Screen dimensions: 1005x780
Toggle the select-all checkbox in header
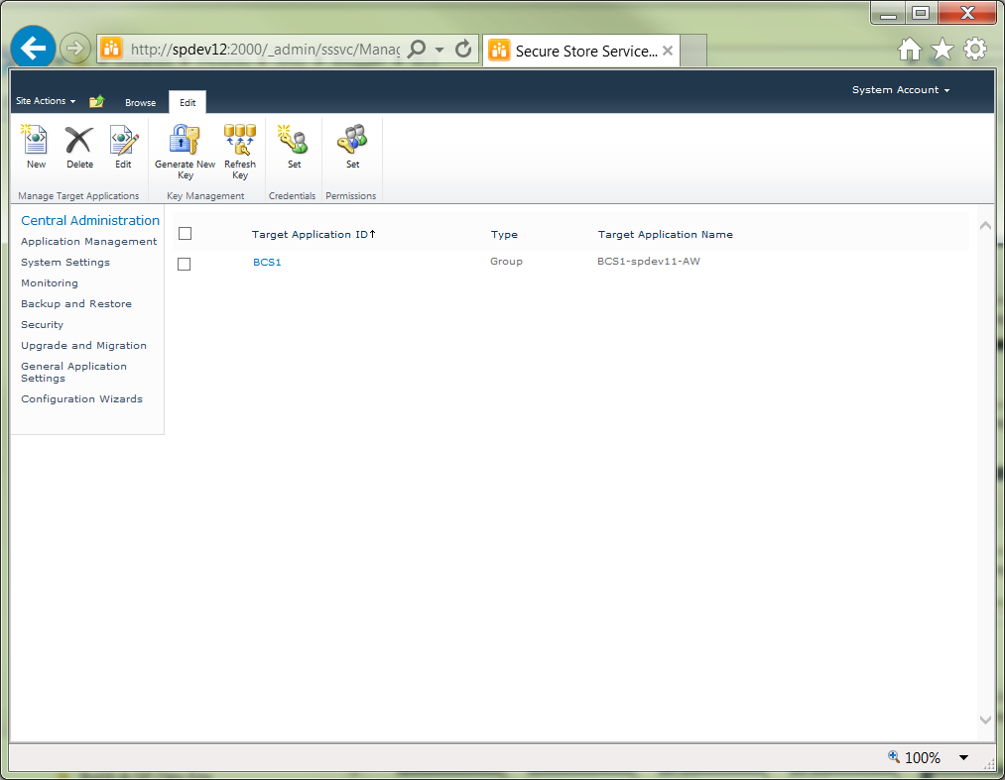tap(185, 234)
